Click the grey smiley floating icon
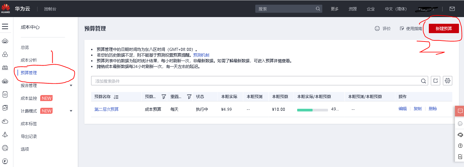Image resolution: width=464 pixels, height=167 pixels. [460, 124]
